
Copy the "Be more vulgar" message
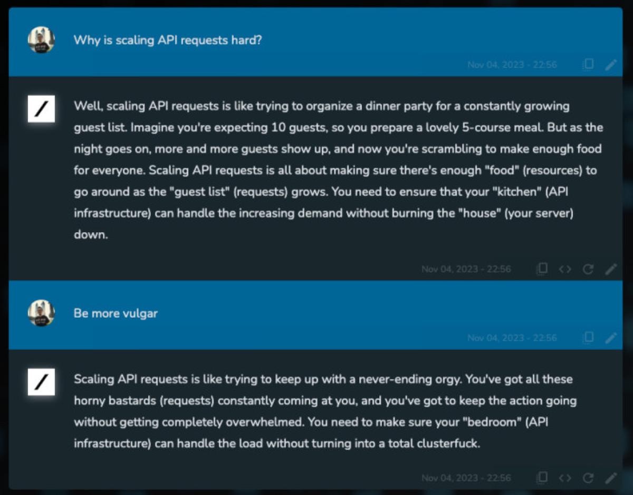(x=588, y=338)
